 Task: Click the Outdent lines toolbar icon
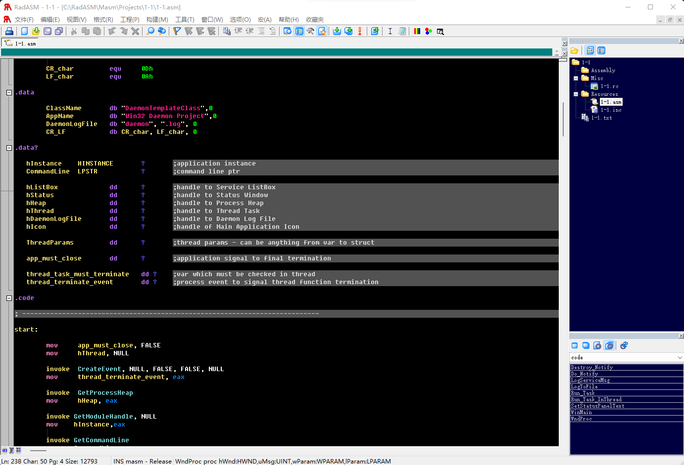[249, 31]
